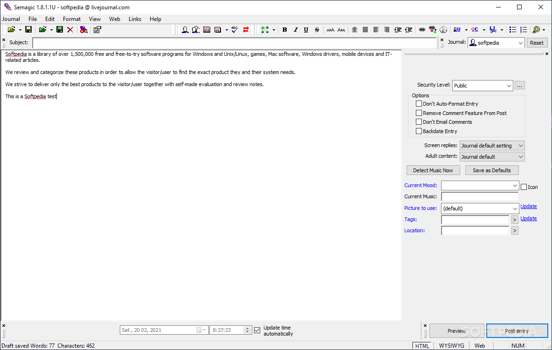552x350 pixels.
Task: Open the File menu
Action: click(x=33, y=19)
